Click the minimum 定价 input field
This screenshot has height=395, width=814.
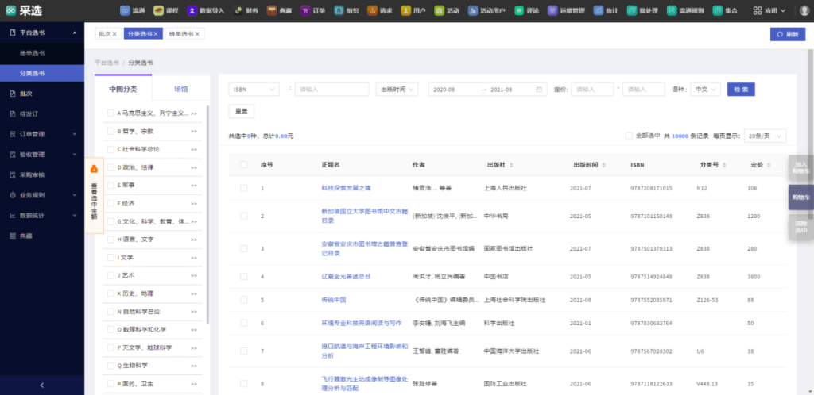591,90
